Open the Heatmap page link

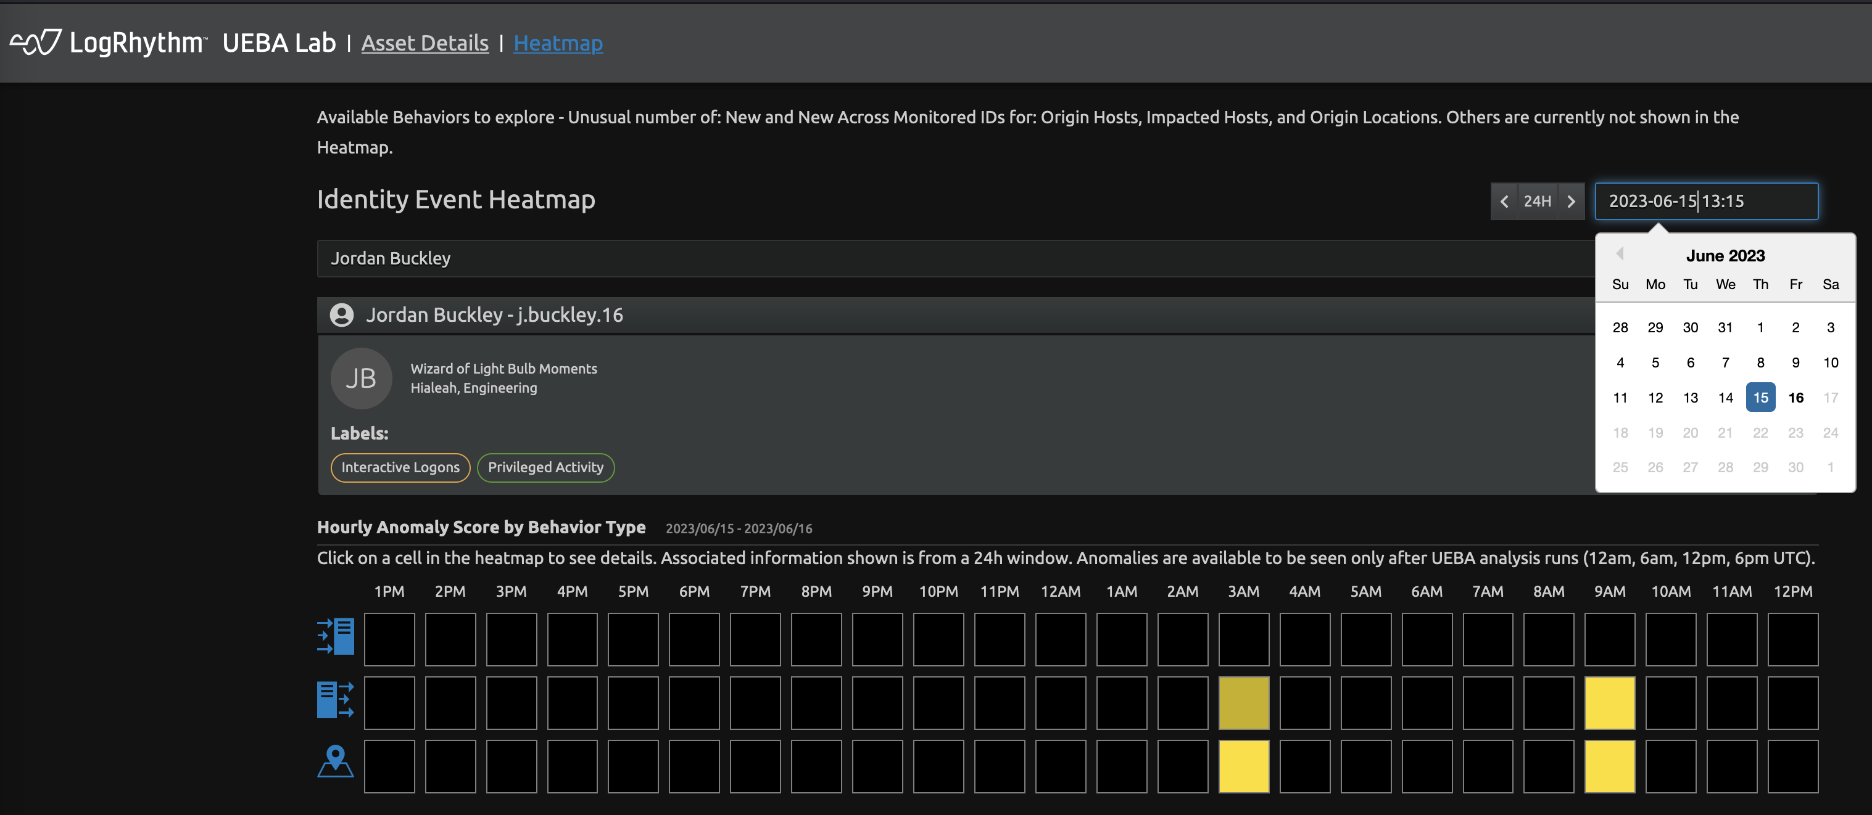(557, 44)
